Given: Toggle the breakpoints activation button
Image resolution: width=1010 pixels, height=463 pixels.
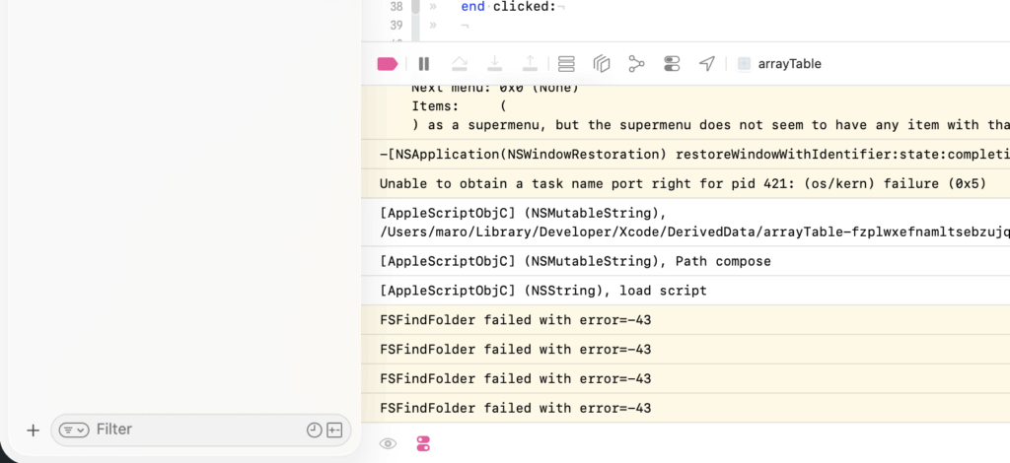Looking at the screenshot, I should point(387,64).
